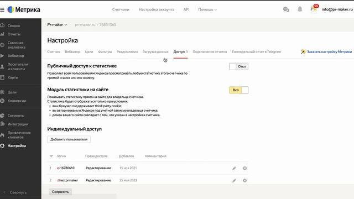
Task: Click the Комментарий column header
Action: click(x=155, y=156)
